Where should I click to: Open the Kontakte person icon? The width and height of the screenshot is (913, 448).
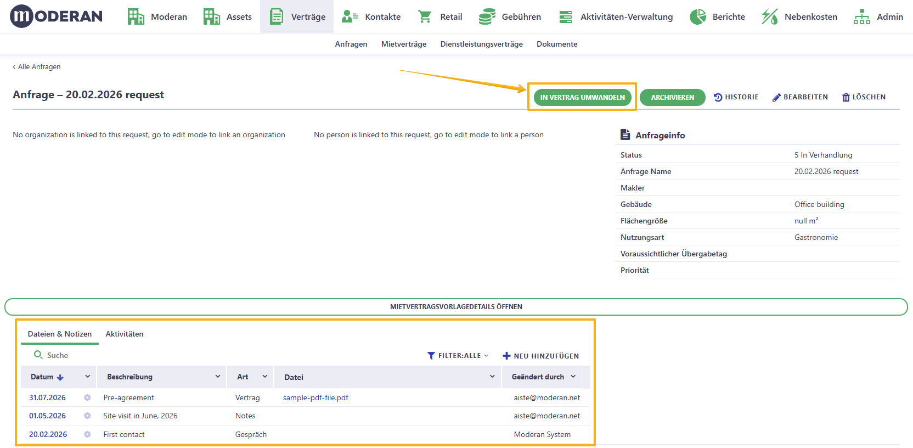click(x=350, y=16)
